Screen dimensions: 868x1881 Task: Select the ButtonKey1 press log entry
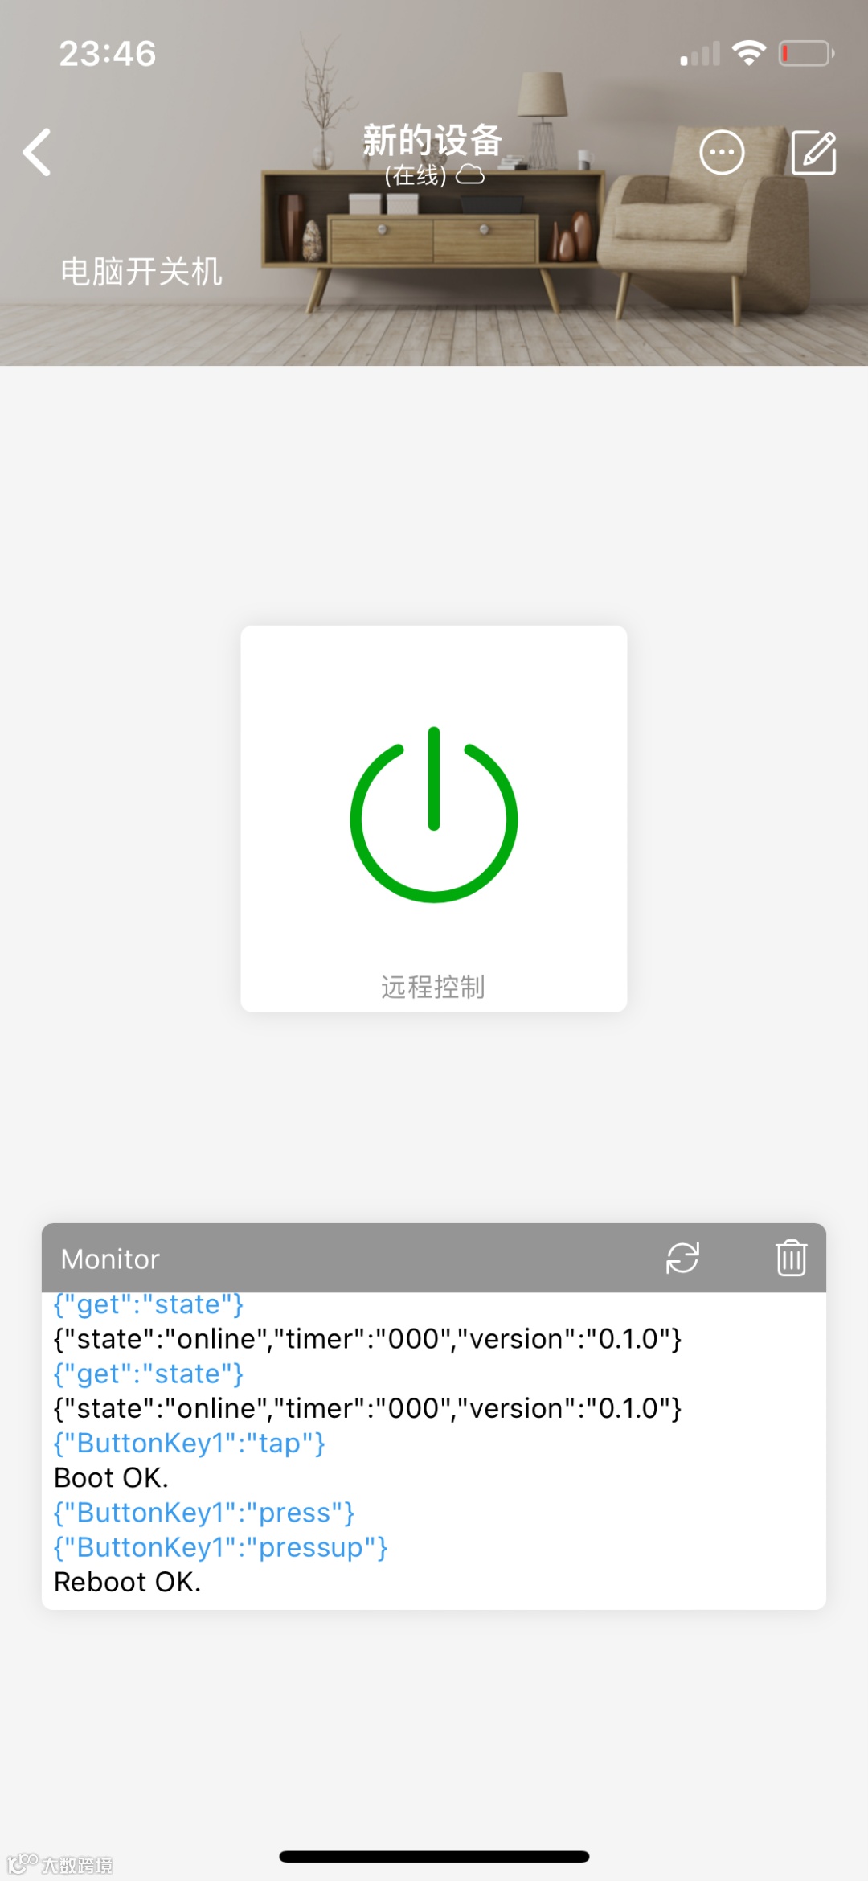(x=204, y=1513)
